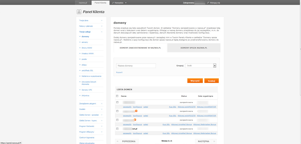Open serwery in the sidebar

point(85,42)
